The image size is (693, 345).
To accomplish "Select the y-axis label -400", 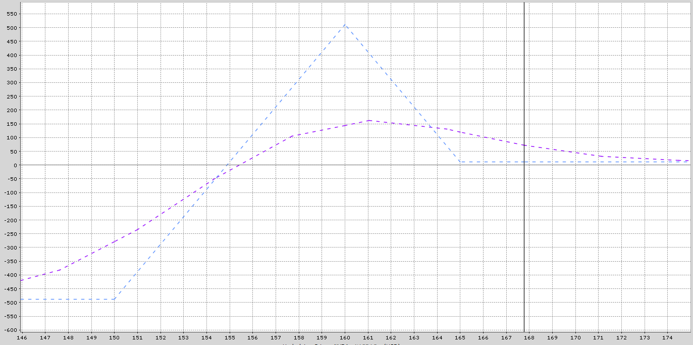I will point(10,275).
